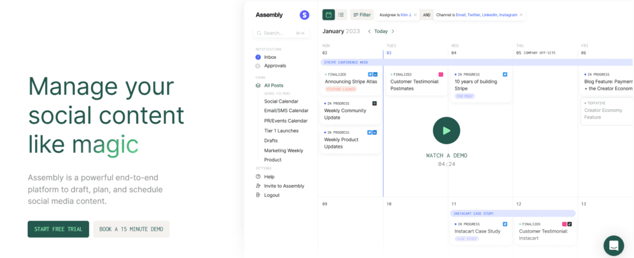Toggle the AND filter operator
Screen dimensions: 634x258
427,15
